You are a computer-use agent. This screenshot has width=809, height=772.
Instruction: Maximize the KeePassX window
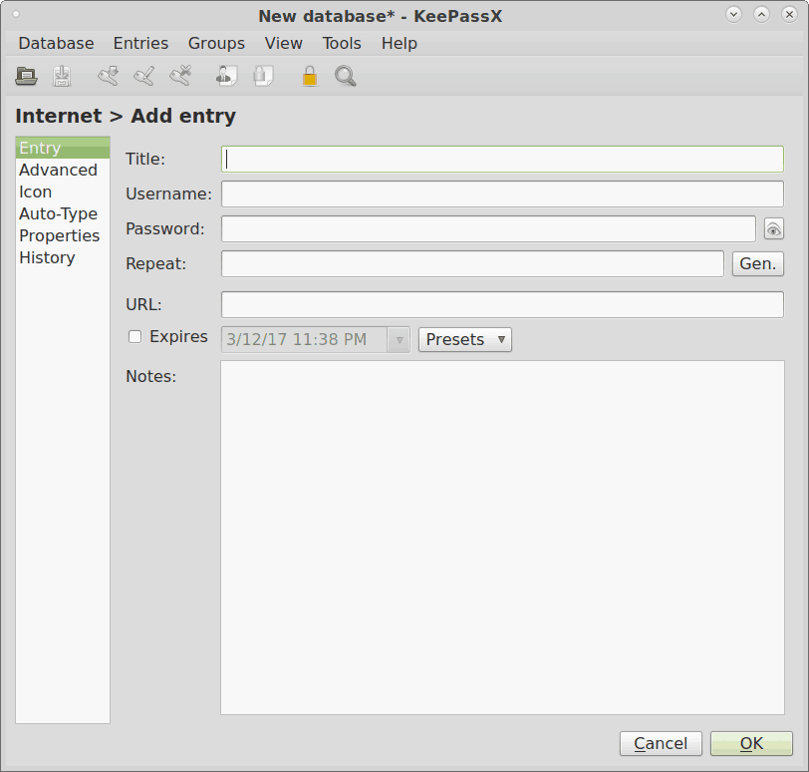(761, 14)
